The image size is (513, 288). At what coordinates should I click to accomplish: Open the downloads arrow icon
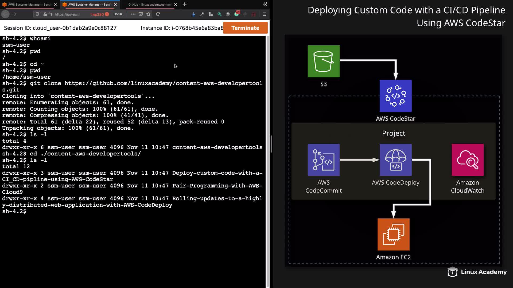pyautogui.click(x=194, y=14)
